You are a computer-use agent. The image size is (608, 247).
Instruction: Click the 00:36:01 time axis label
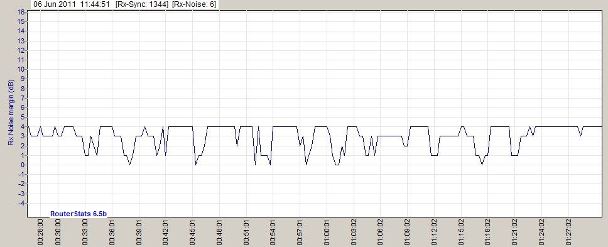click(112, 232)
